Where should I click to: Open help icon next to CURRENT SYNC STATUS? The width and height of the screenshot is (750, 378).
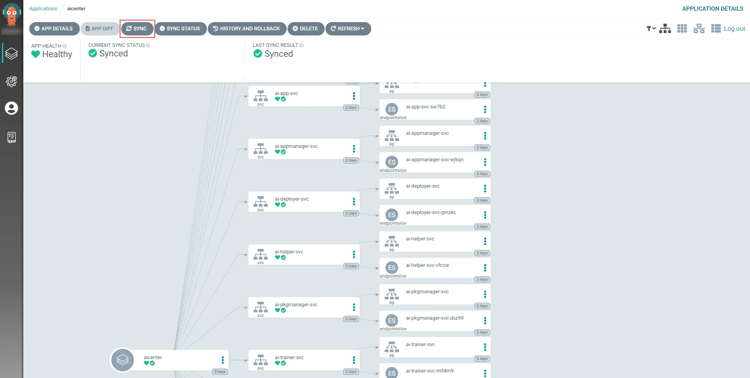(x=148, y=45)
